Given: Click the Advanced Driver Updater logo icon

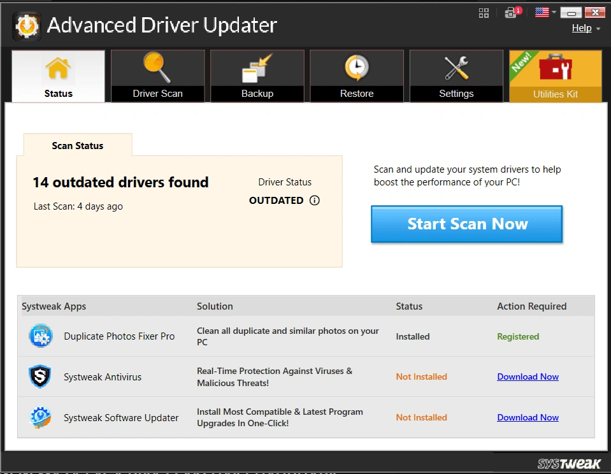Looking at the screenshot, I should click(26, 25).
